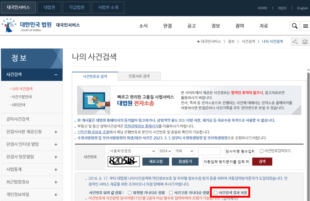Image resolution: width=310 pixels, height=201 pixels.
Task: Click the captcha image 820518
Action: (x=124, y=161)
